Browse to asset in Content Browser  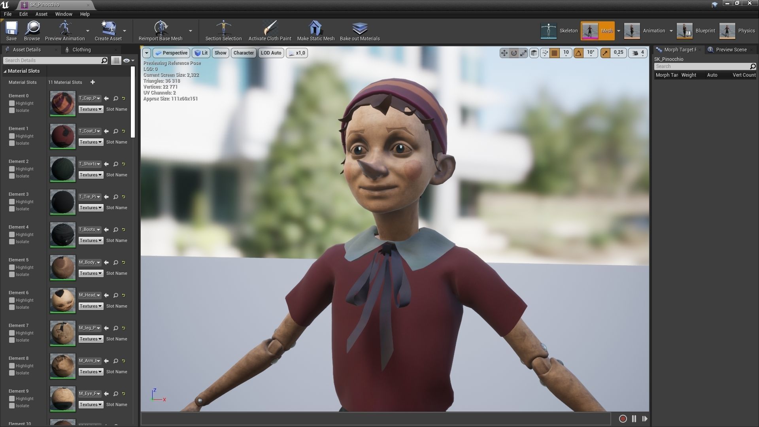32,31
